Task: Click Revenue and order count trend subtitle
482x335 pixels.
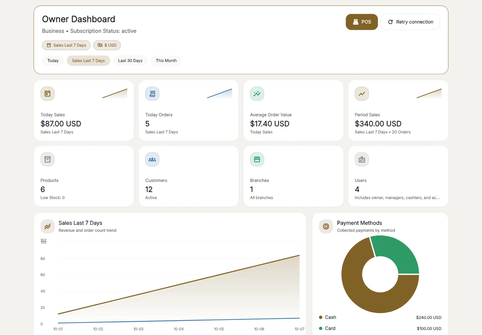Action: pos(87,230)
